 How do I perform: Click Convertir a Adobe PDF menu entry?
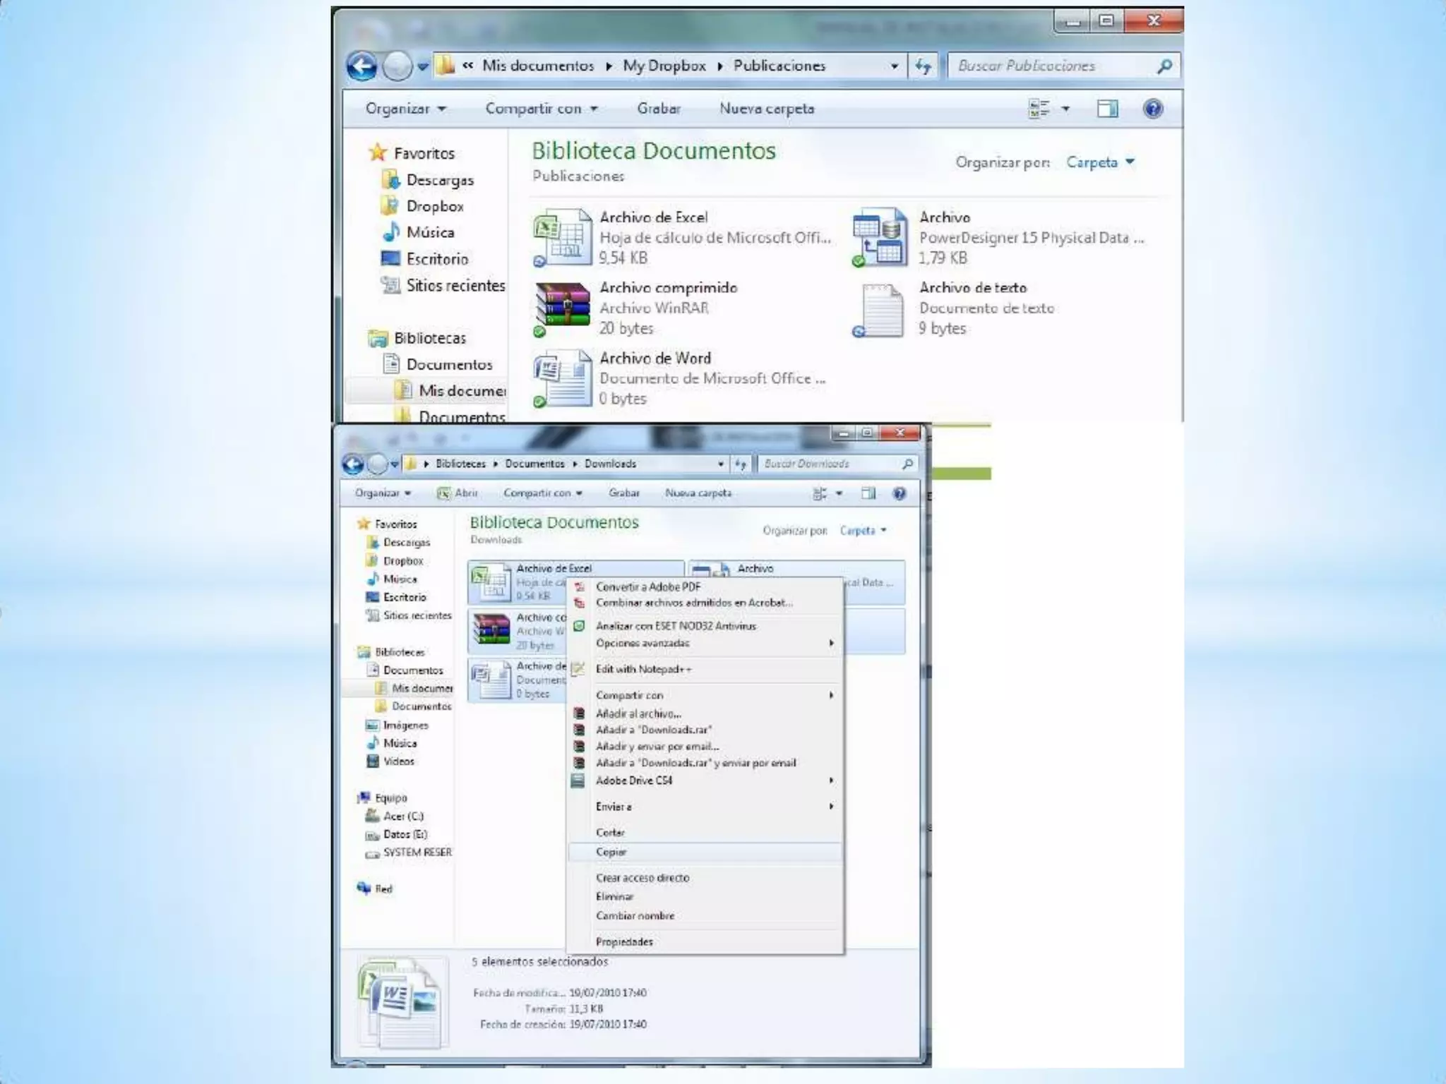(x=647, y=586)
